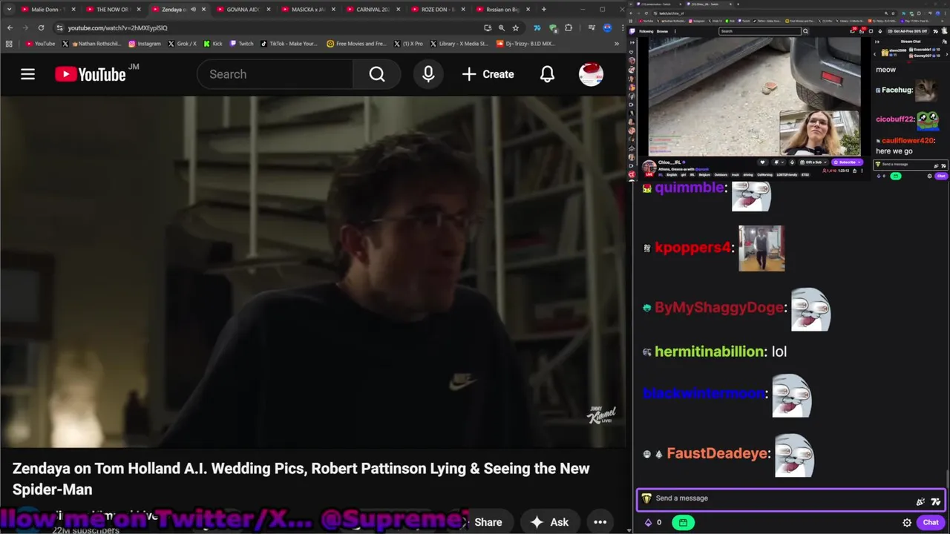Image resolution: width=950 pixels, height=534 pixels.
Task: Open the Instagram bookmark
Action: 144,44
